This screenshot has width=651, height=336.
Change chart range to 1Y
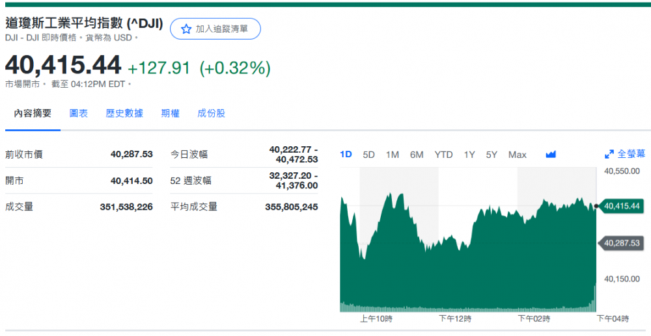(x=469, y=155)
